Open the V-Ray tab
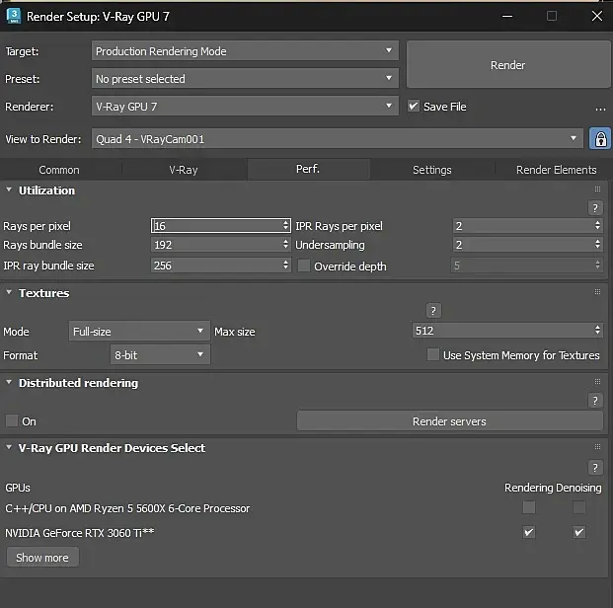 (183, 170)
